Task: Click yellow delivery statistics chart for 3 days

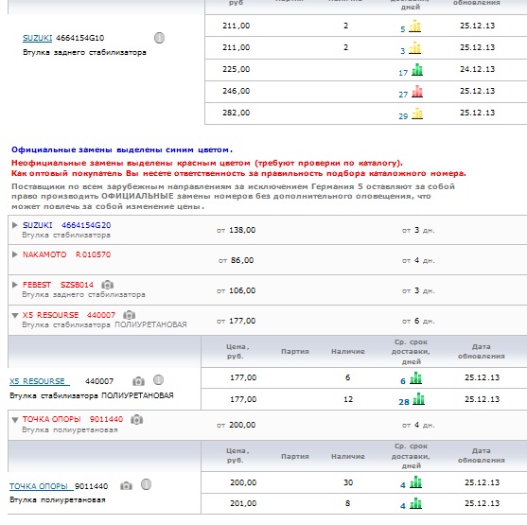Action: point(415,47)
